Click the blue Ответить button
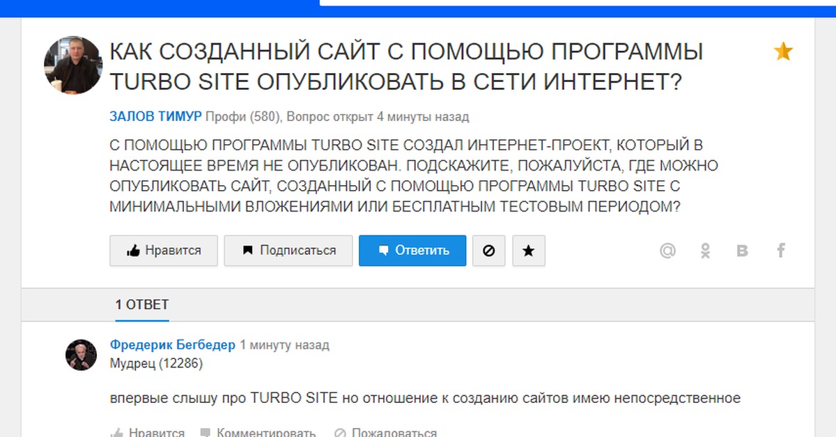The image size is (836, 437). click(412, 251)
